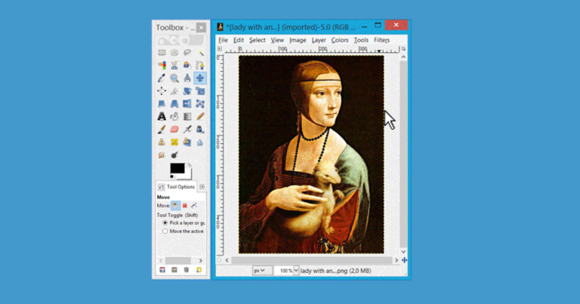This screenshot has width=580, height=304.
Task: Toggle Quick Mask at canvas bottom-left corner
Action: pos(219,260)
